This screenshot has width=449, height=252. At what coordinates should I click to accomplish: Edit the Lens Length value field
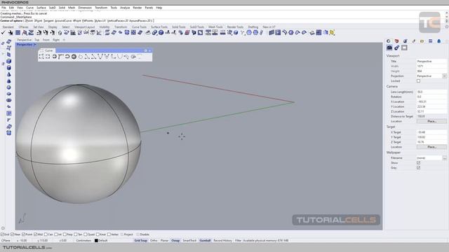(x=431, y=92)
